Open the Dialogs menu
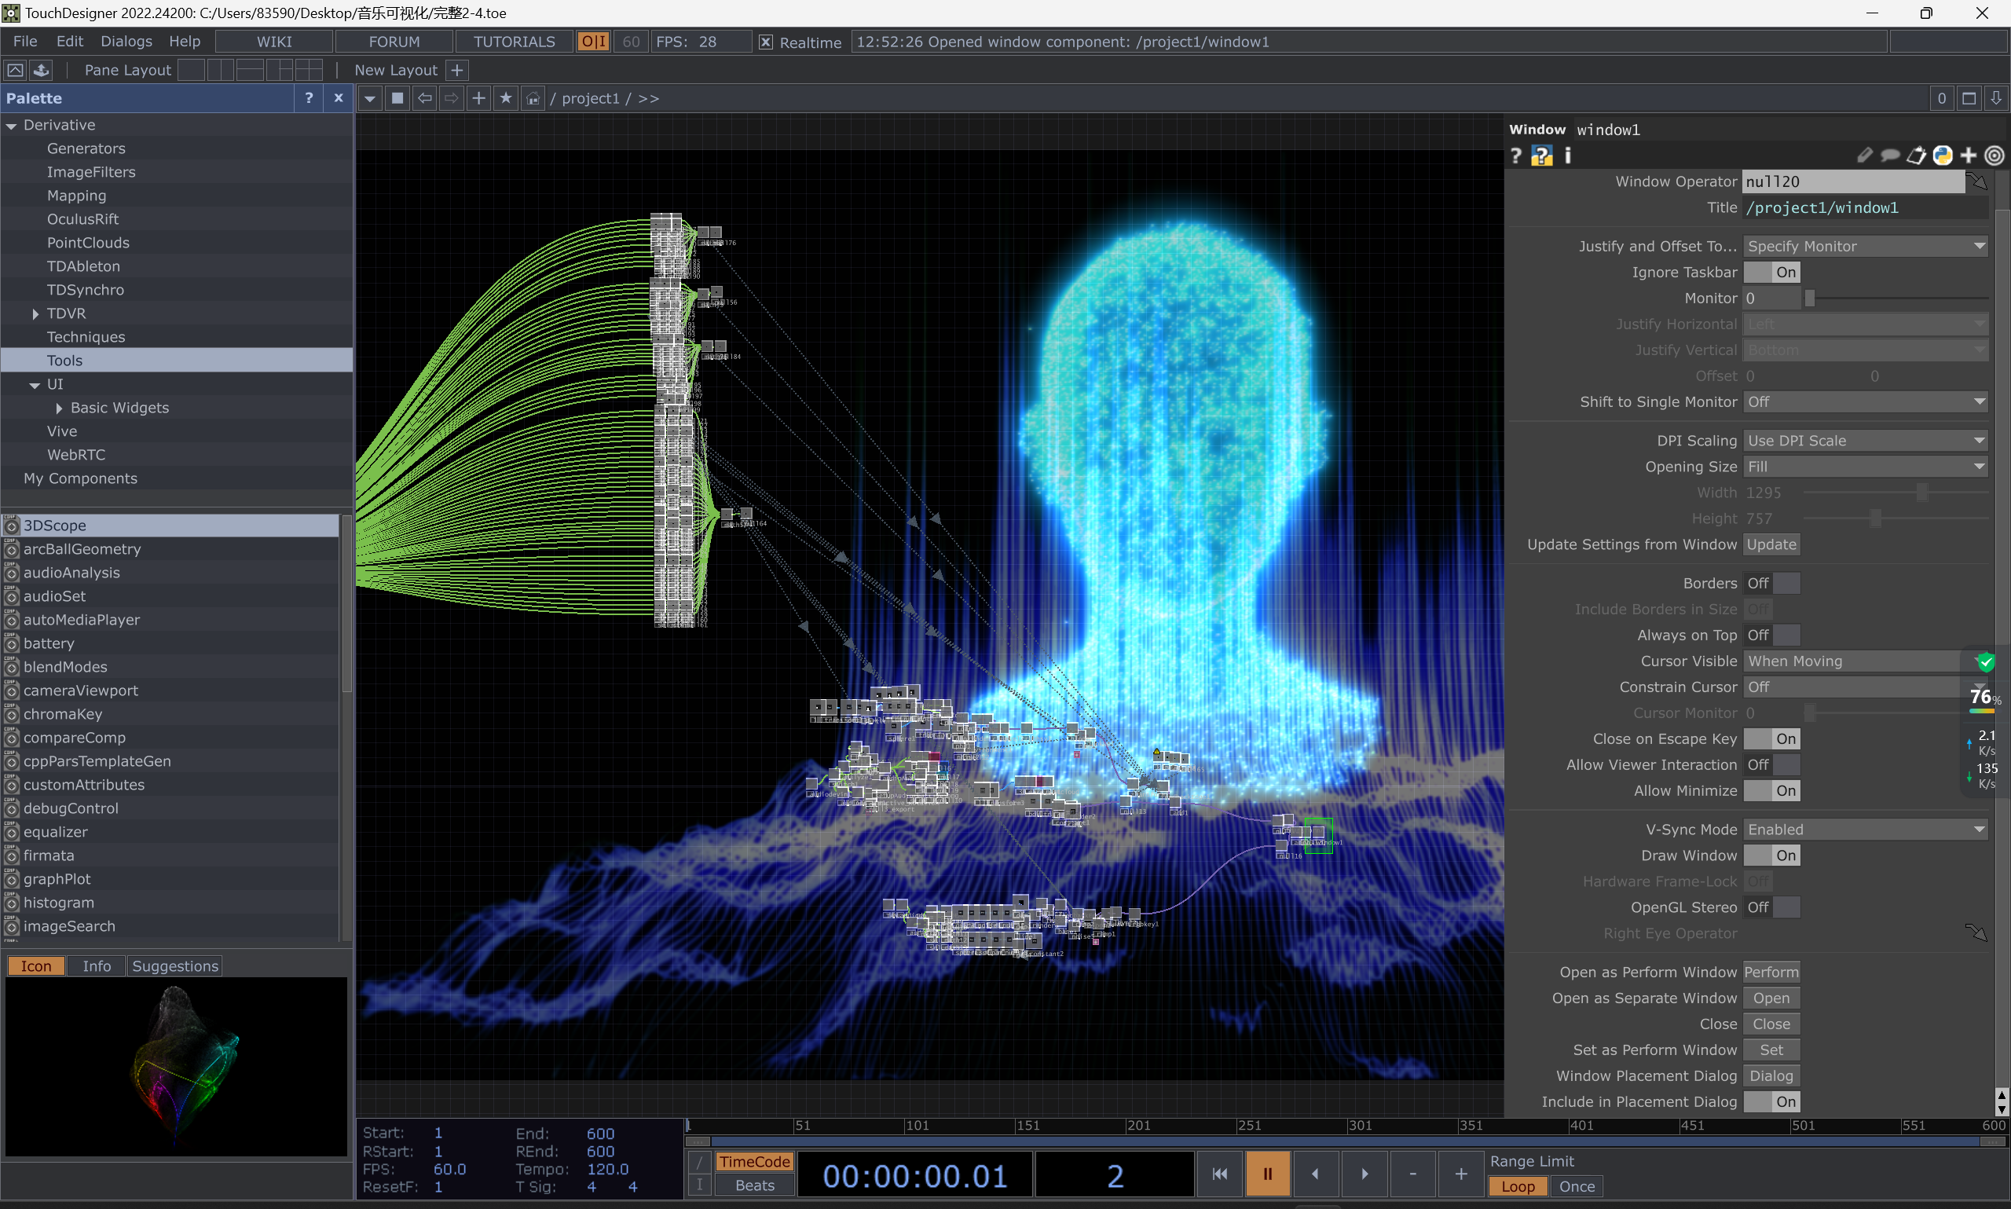Viewport: 2011px width, 1209px height. (126, 42)
